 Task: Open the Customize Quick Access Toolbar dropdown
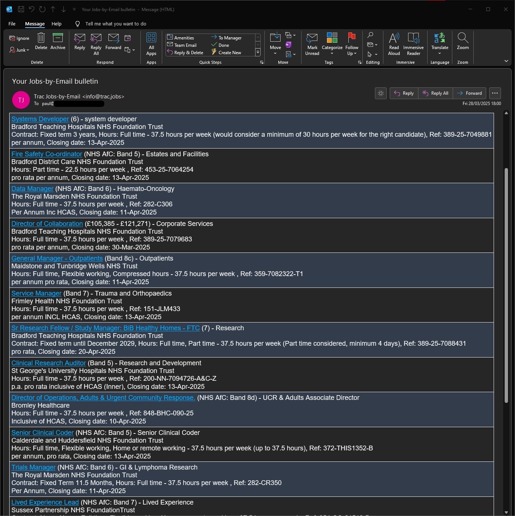click(x=74, y=9)
